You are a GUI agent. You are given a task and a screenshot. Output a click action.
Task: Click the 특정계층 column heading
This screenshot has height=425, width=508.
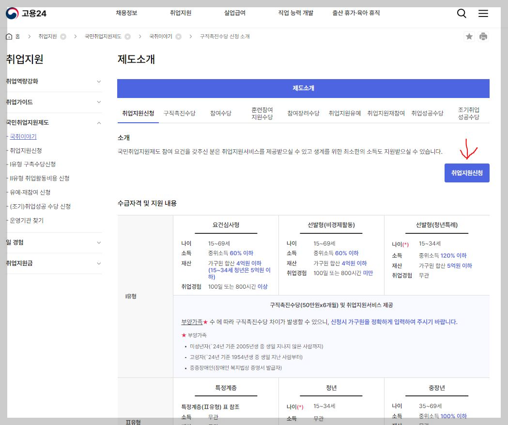click(x=226, y=388)
